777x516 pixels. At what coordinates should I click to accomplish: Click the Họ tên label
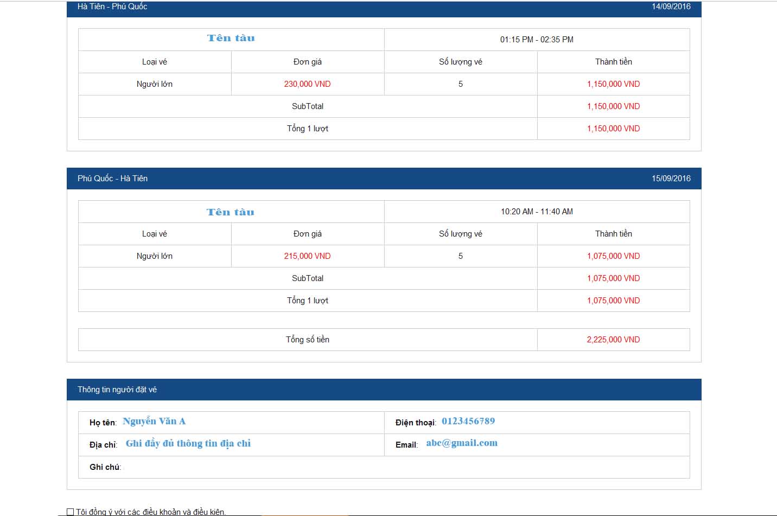pos(103,423)
